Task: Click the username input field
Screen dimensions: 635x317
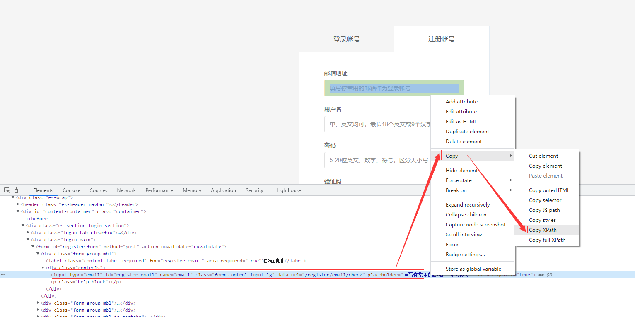Action: tap(377, 124)
